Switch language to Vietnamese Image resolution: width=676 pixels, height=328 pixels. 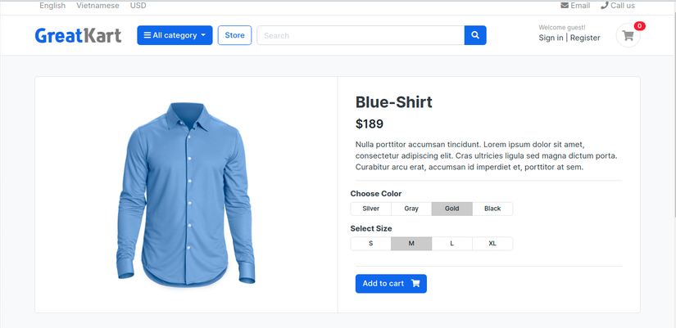click(98, 6)
